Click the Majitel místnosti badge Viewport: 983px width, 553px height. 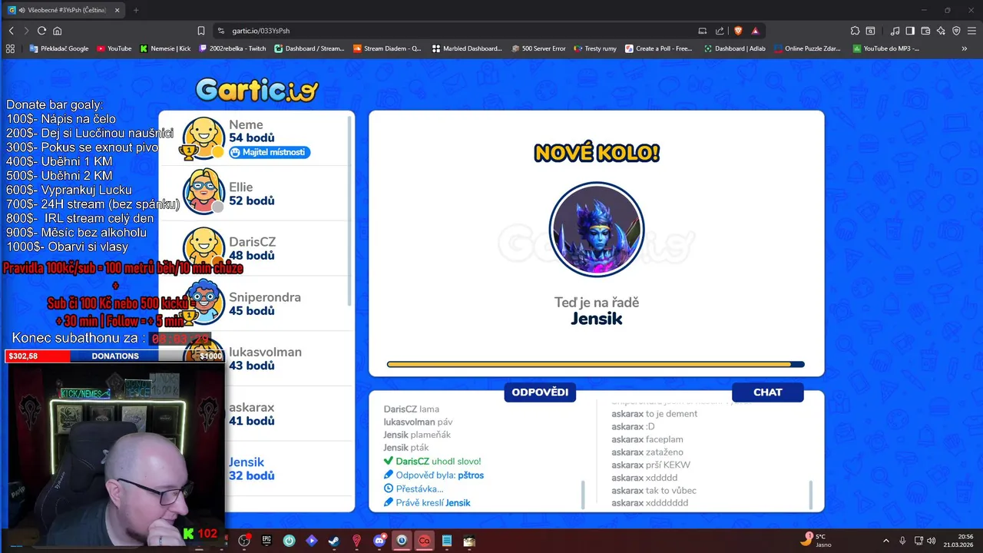click(270, 152)
